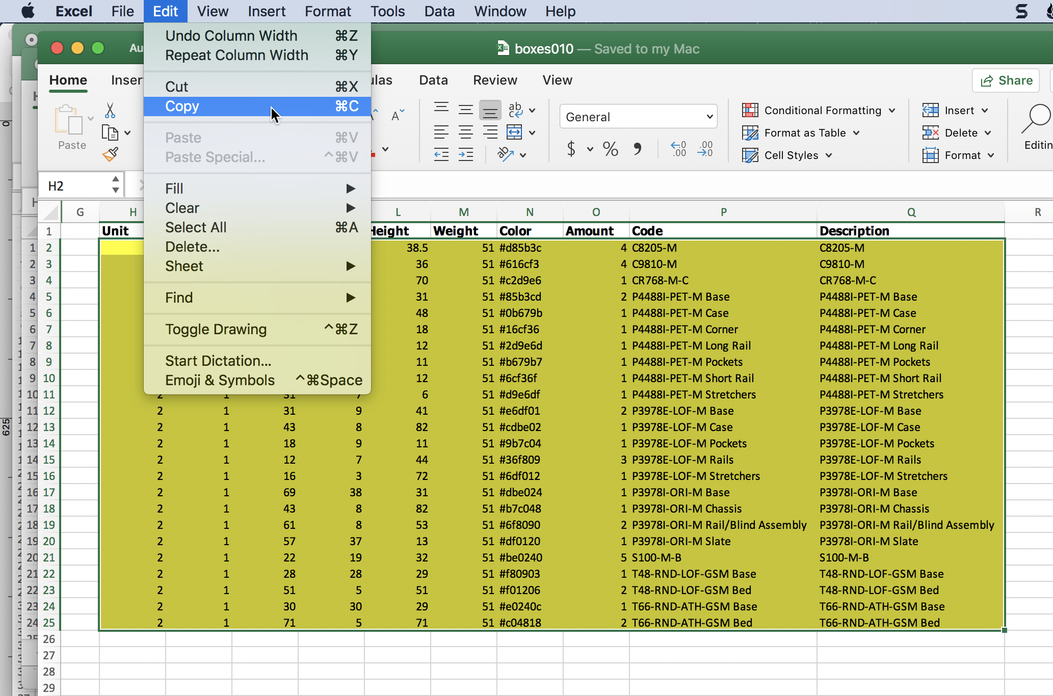Image resolution: width=1053 pixels, height=696 pixels.
Task: Click the Percent Style icon
Action: tap(610, 149)
